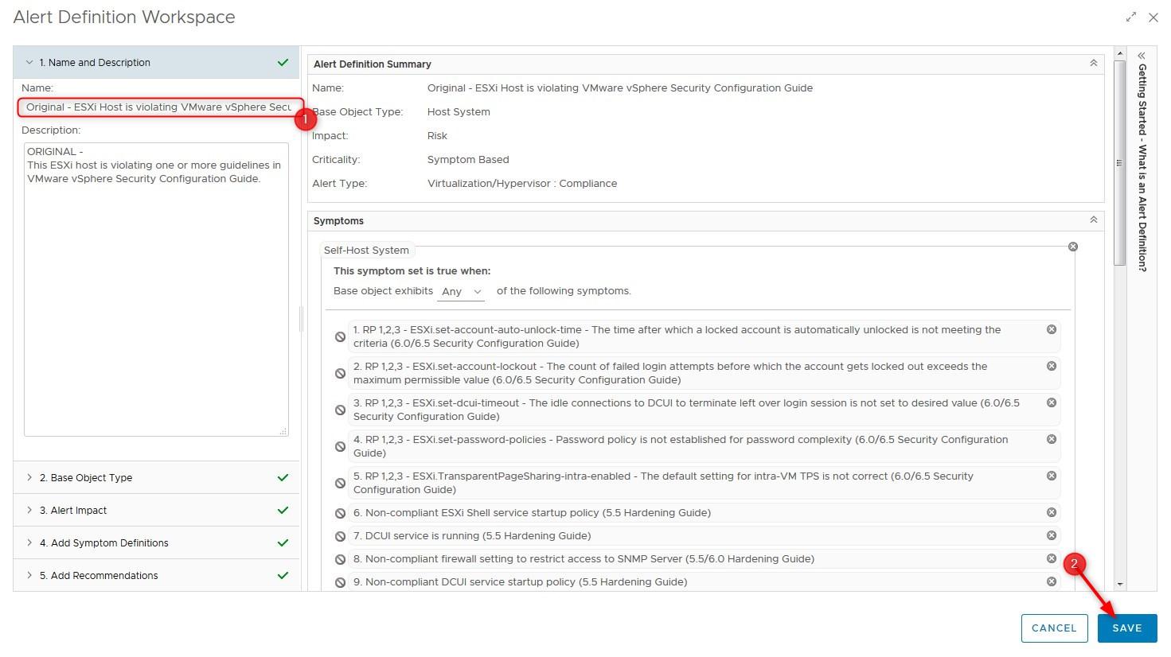Viewport: 1171px width, 657px height.
Task: Click the summary Name value text
Action: 620,87
